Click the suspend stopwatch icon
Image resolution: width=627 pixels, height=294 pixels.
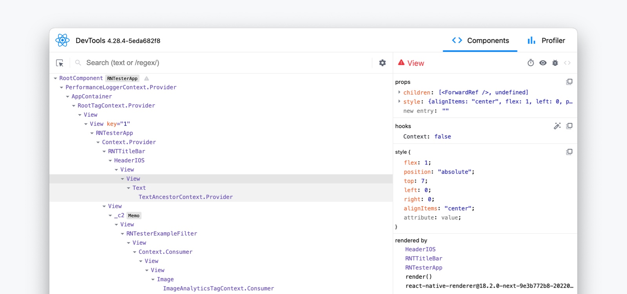pos(531,63)
